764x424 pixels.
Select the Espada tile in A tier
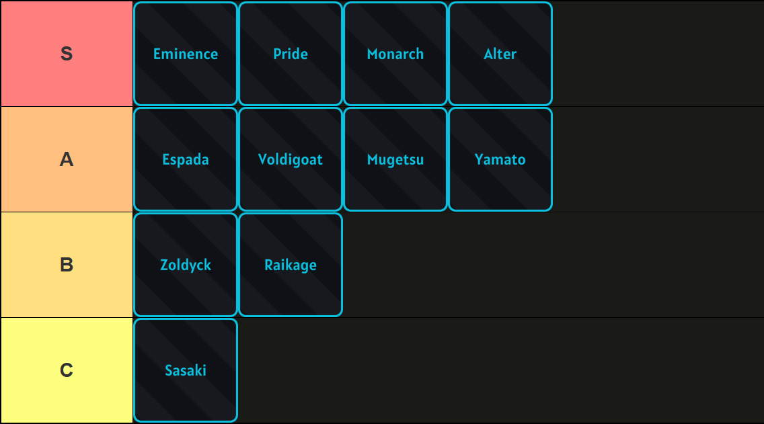coord(185,159)
